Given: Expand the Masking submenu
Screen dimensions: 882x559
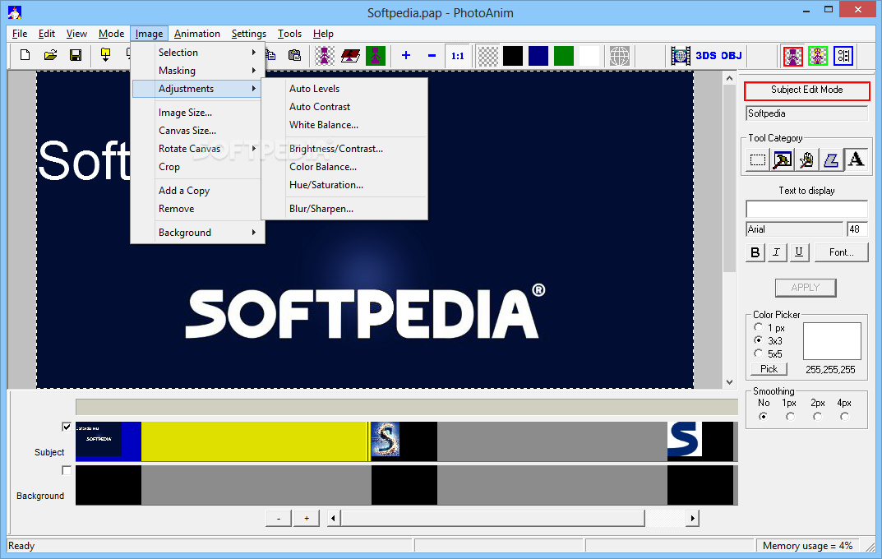Looking at the screenshot, I should (198, 71).
